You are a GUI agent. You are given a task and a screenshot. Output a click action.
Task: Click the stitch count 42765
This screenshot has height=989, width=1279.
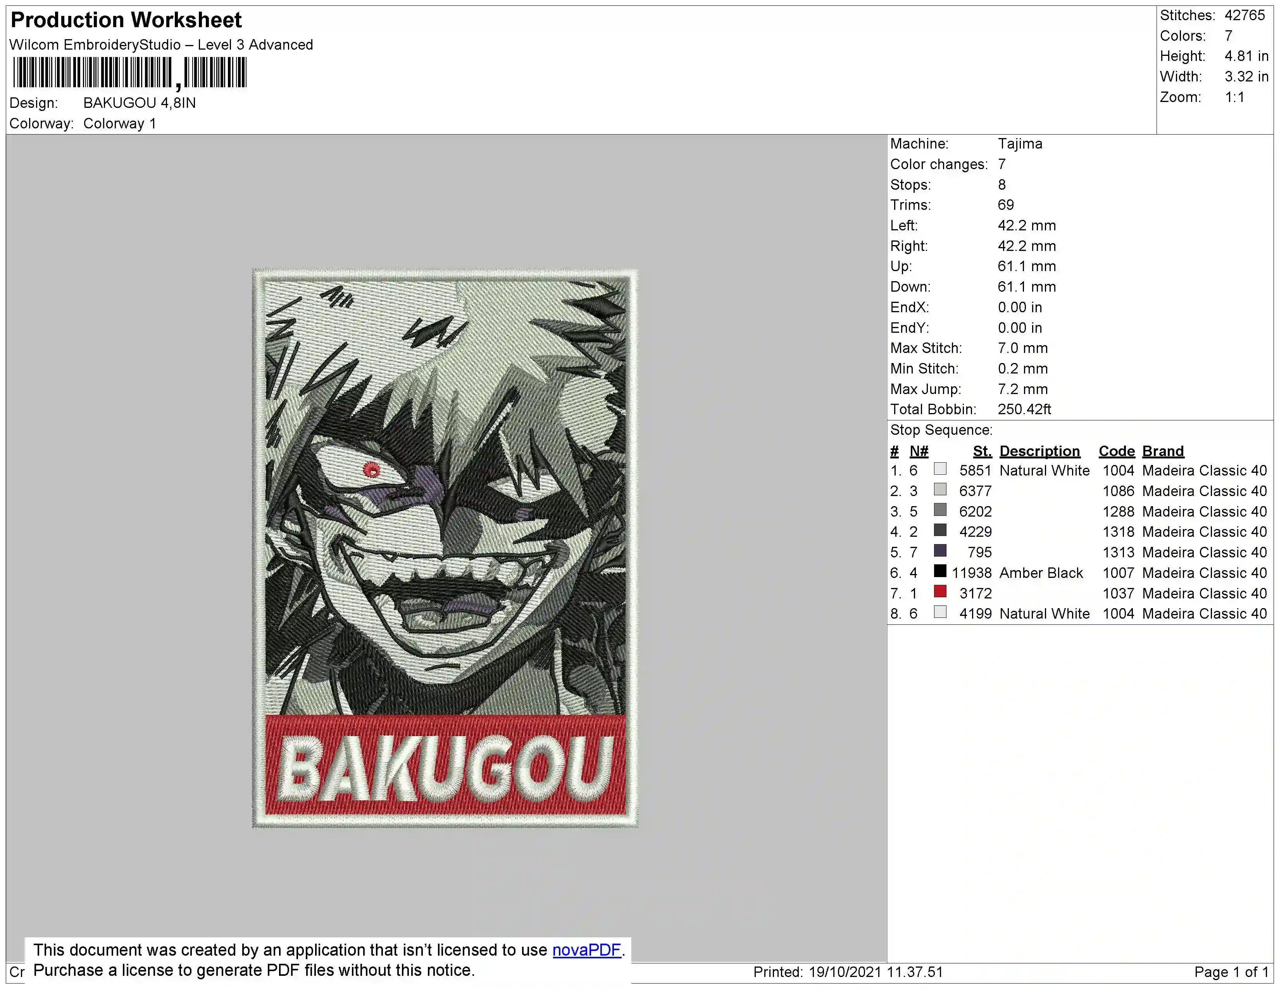1245,15
